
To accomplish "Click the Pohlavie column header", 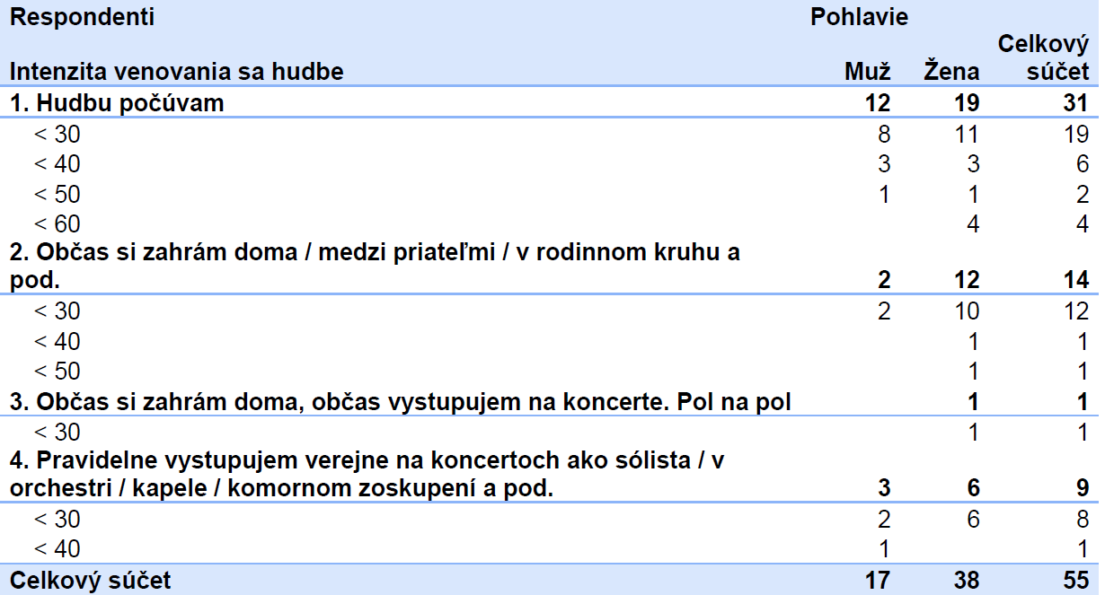I will pyautogui.click(x=859, y=17).
